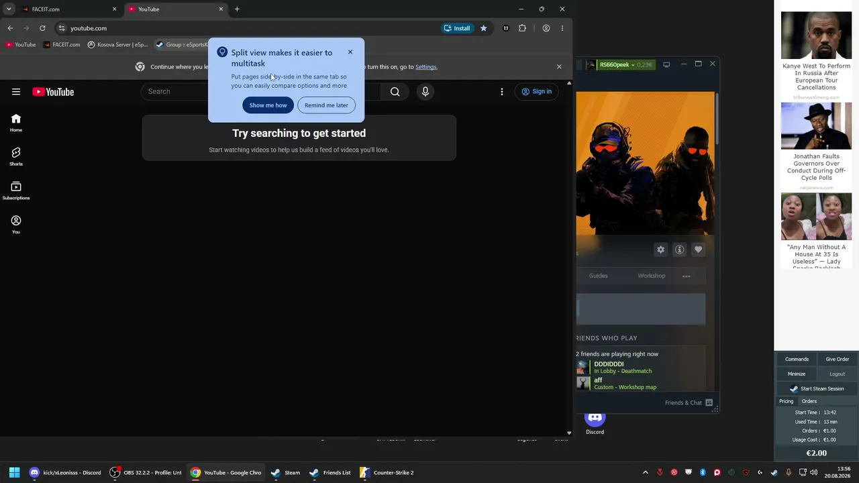The width and height of the screenshot is (859, 483).
Task: Click the Commands button
Action: point(797,360)
